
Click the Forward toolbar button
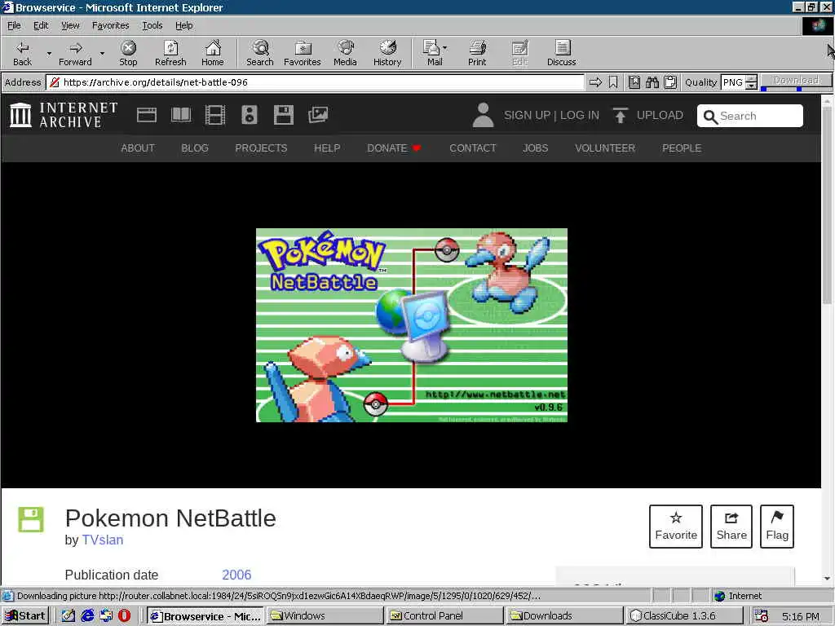[75, 53]
